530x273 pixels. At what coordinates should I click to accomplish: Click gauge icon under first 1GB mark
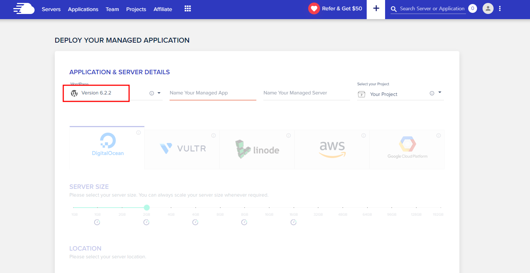point(97,222)
